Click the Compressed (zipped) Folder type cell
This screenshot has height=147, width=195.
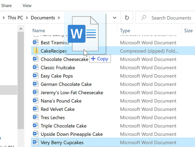click(149, 51)
